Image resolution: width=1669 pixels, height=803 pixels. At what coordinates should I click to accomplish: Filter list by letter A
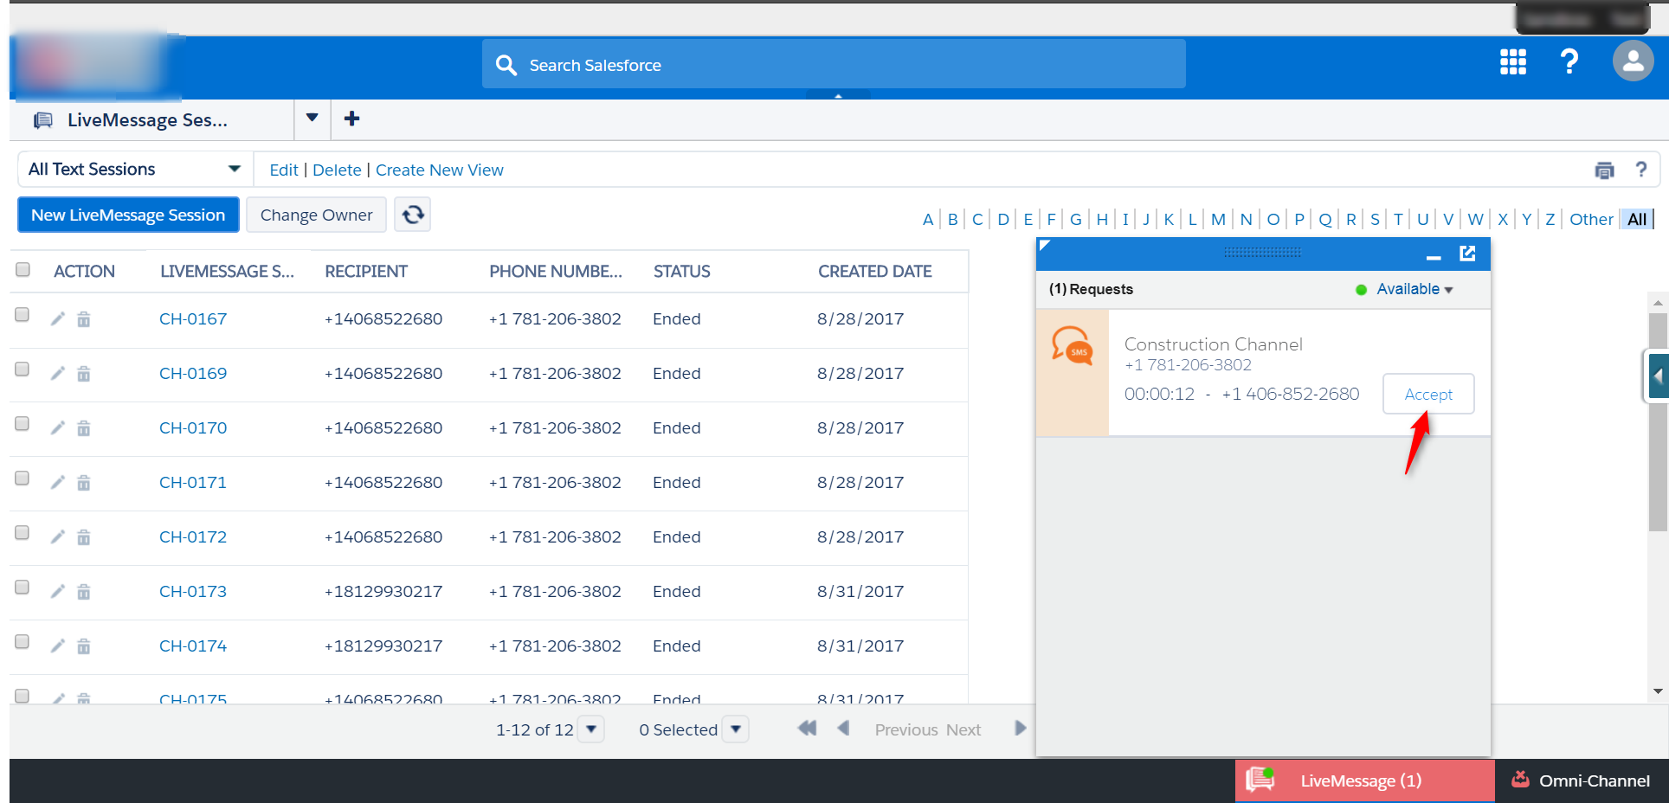pyautogui.click(x=928, y=220)
